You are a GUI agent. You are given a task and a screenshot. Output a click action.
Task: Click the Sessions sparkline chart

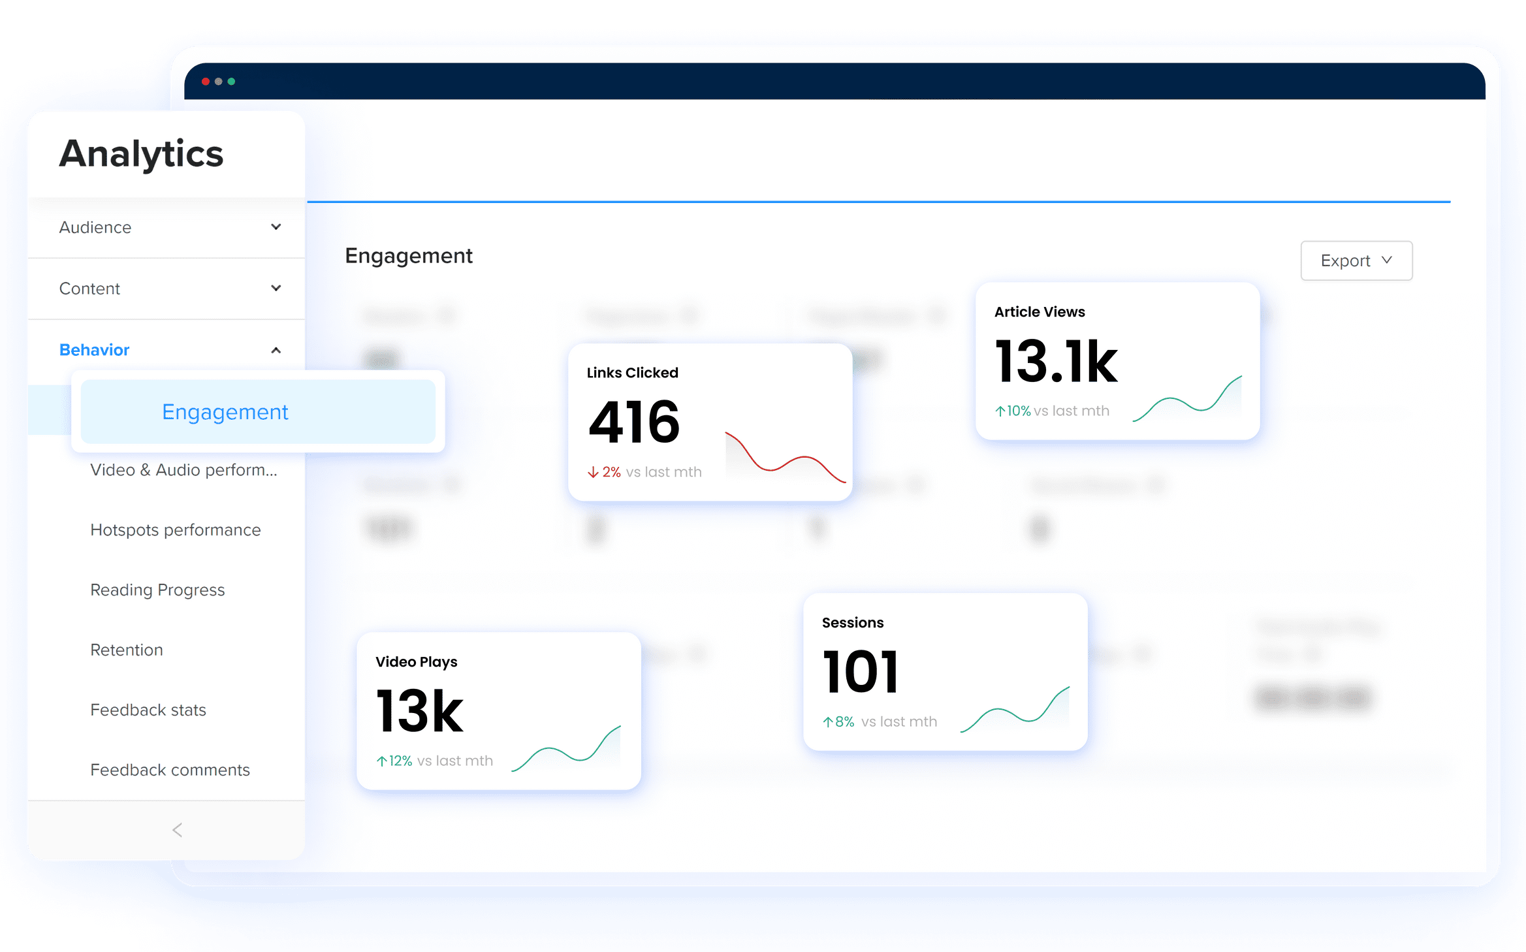click(x=1015, y=710)
